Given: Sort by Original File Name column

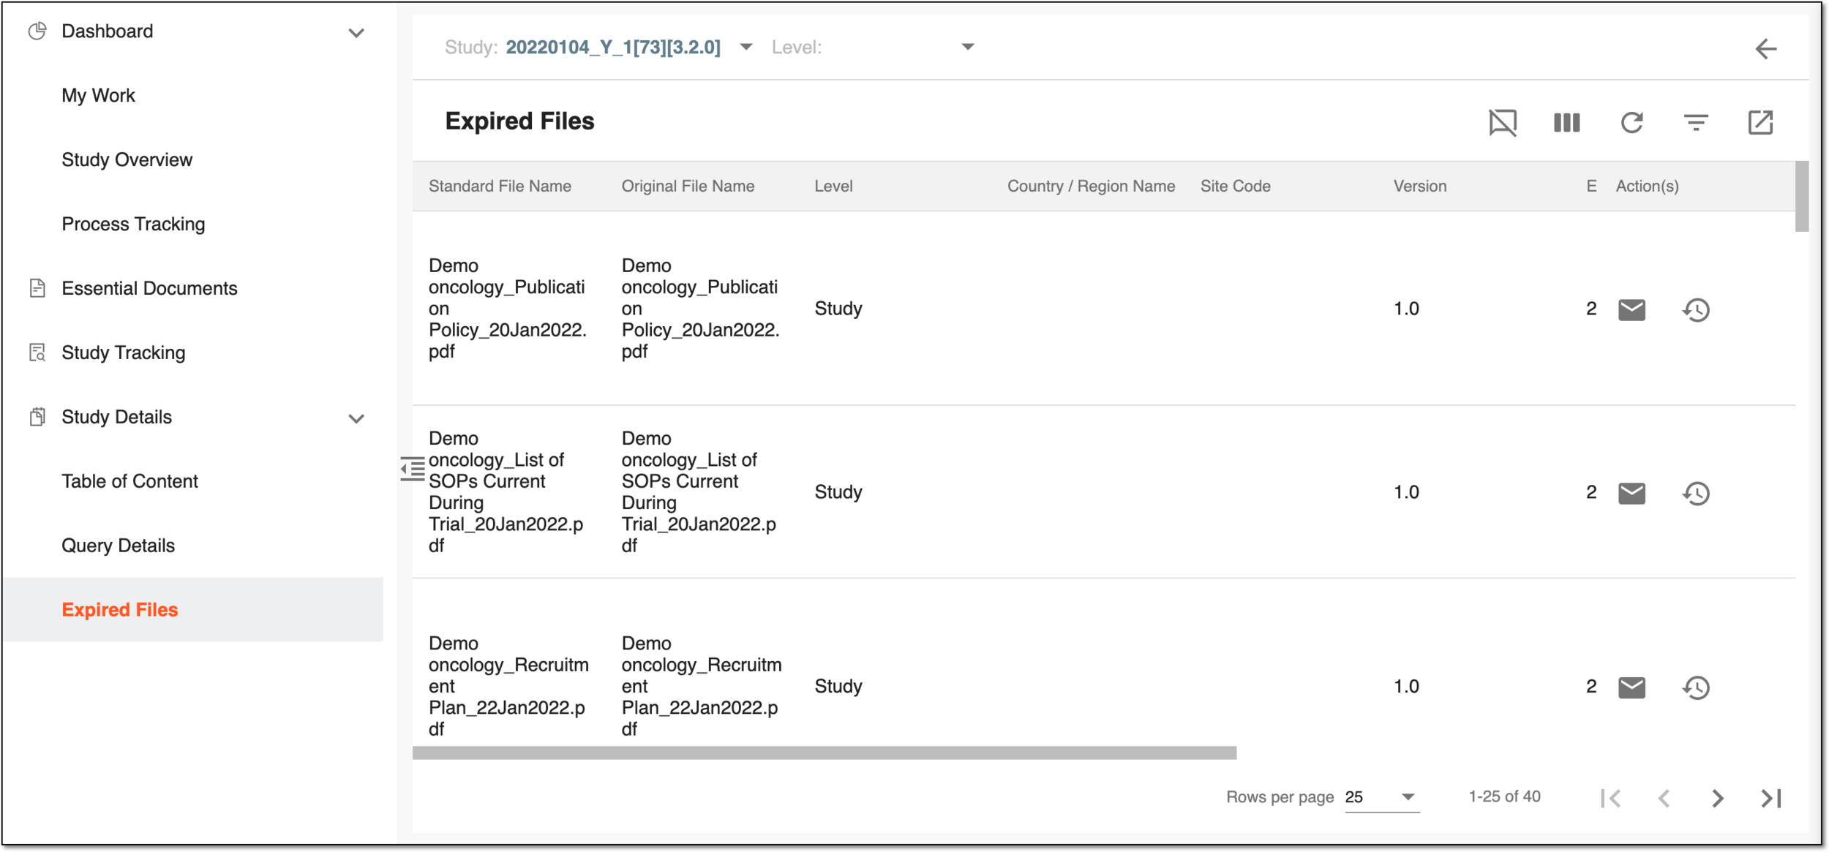Looking at the screenshot, I should coord(688,186).
